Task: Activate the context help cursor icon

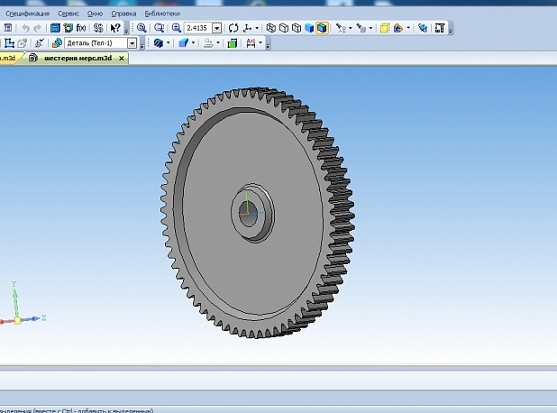Action: tap(115, 28)
